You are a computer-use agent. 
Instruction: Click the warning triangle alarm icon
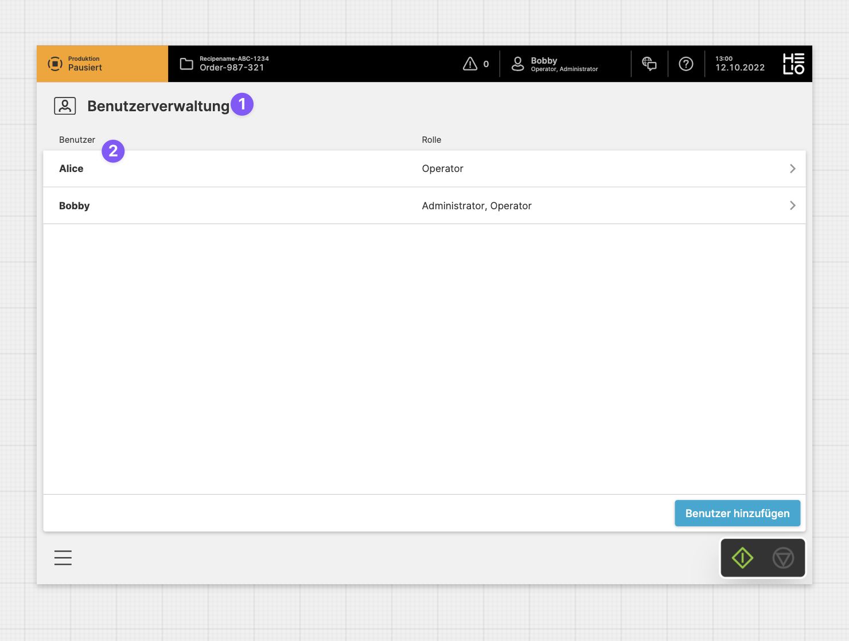[470, 64]
